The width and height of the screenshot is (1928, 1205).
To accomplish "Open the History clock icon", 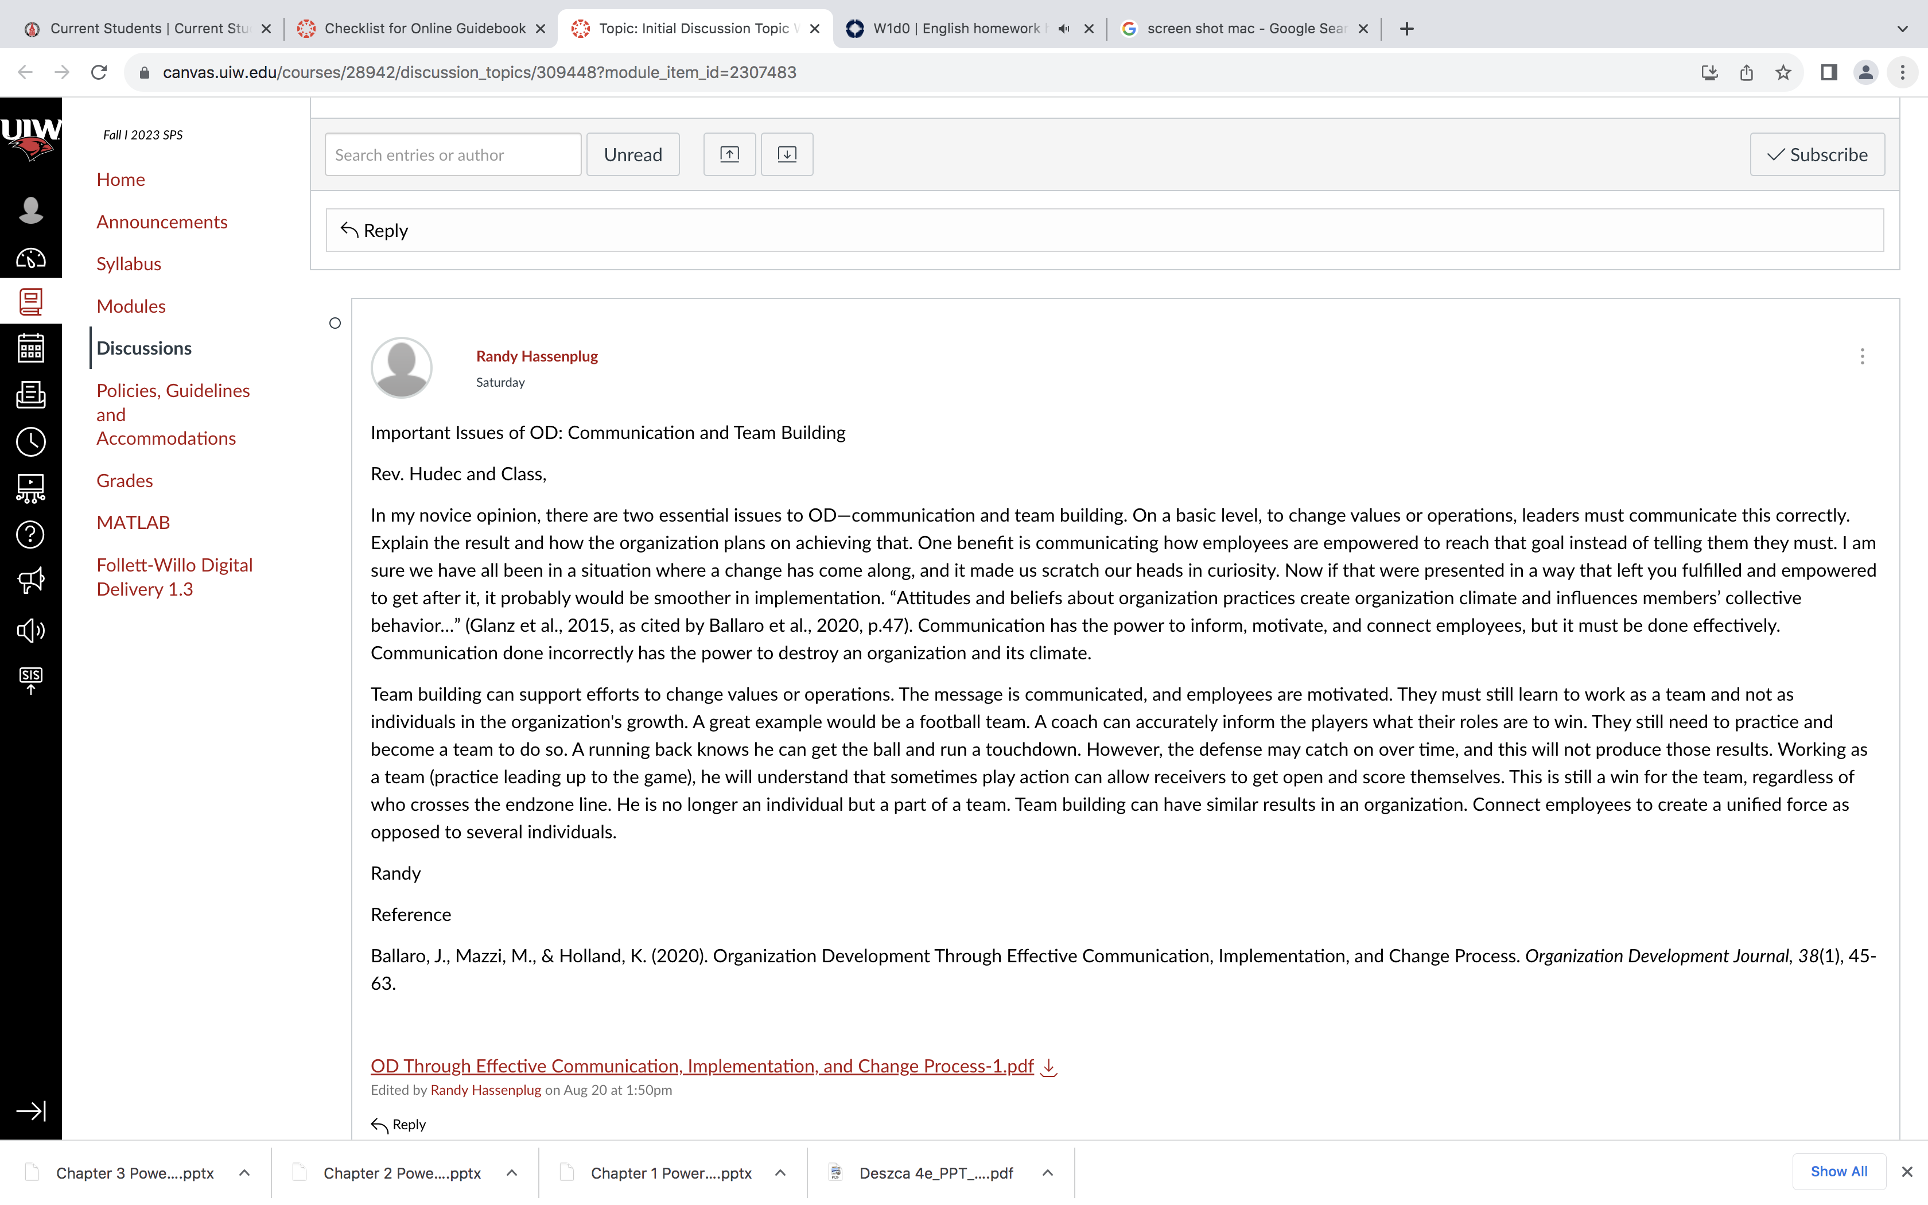I will point(30,441).
